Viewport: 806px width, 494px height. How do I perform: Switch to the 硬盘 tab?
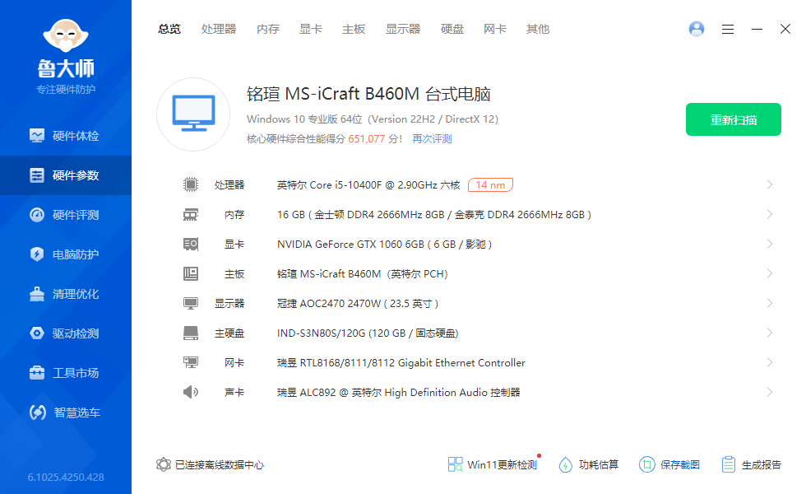pos(452,30)
